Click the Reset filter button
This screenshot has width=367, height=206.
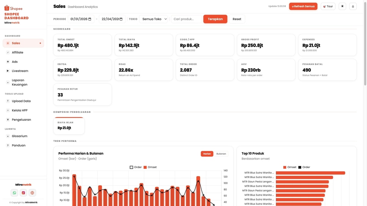(x=237, y=19)
